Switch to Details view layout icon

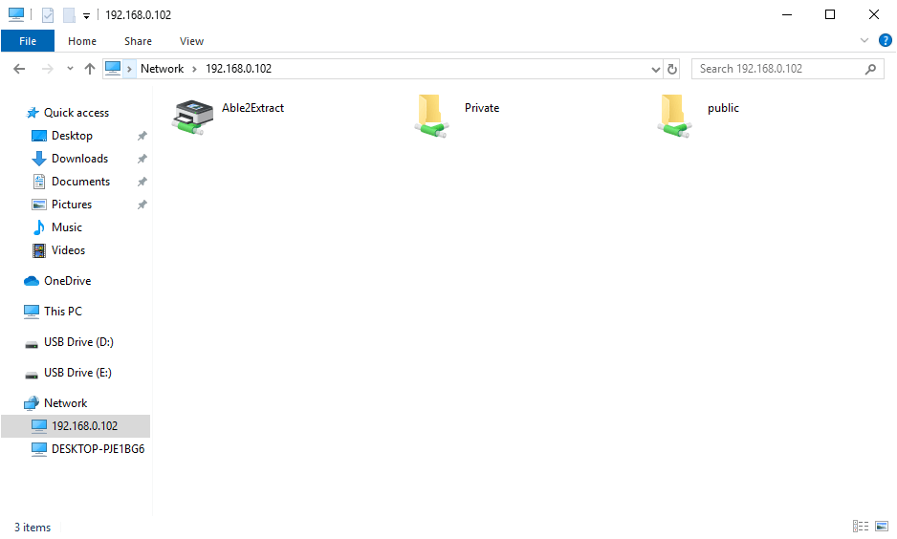[861, 526]
